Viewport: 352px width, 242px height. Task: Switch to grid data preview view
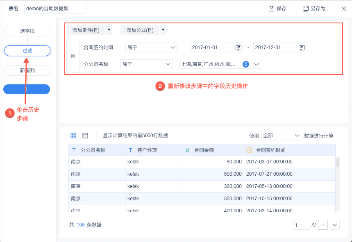click(x=73, y=136)
